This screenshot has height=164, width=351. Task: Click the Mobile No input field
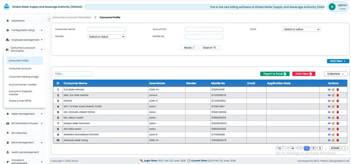click(204, 37)
